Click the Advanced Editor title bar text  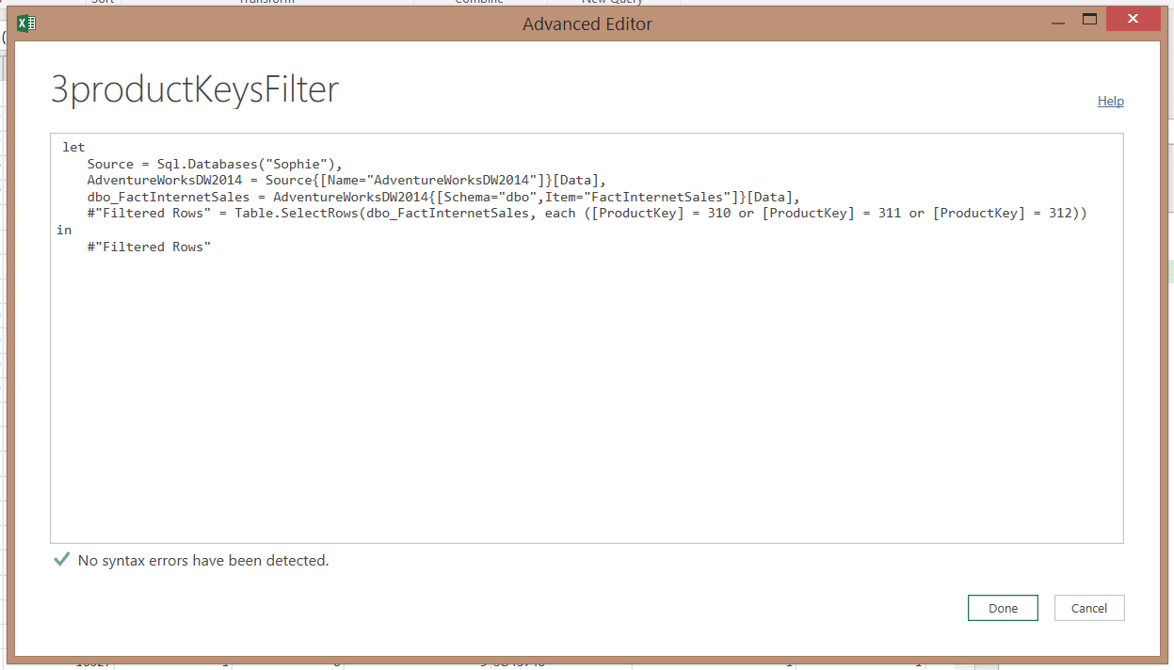[587, 24]
